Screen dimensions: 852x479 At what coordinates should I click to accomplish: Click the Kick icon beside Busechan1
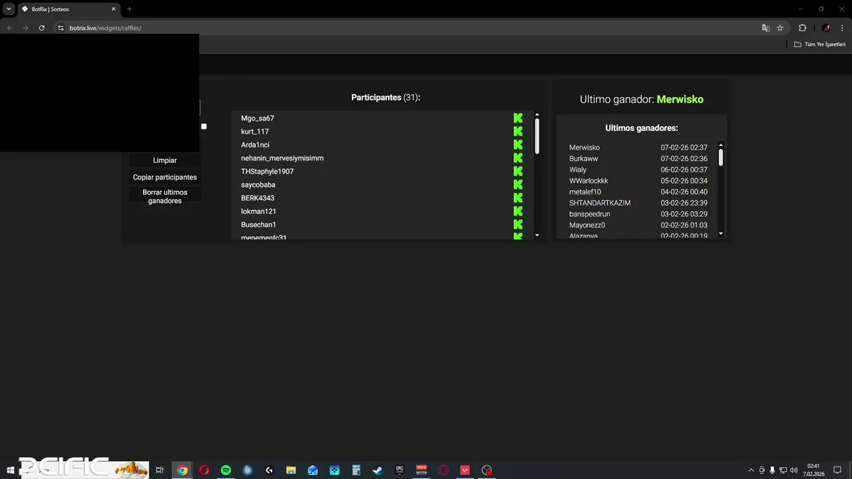[518, 225]
